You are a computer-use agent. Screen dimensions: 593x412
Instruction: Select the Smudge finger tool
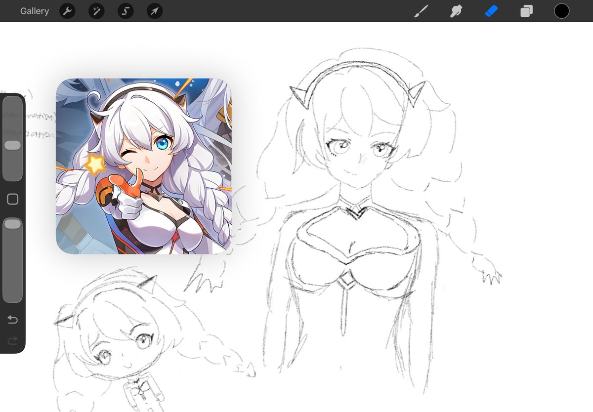pyautogui.click(x=456, y=11)
